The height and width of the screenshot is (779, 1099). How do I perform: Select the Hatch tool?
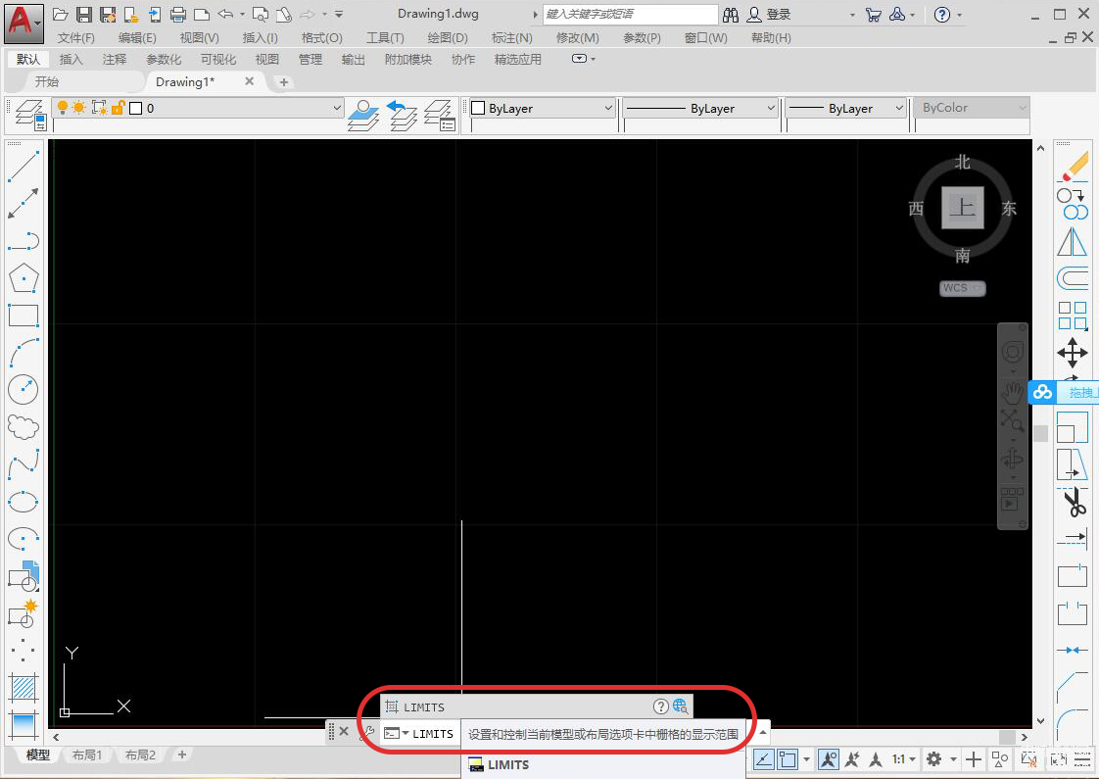[x=24, y=688]
